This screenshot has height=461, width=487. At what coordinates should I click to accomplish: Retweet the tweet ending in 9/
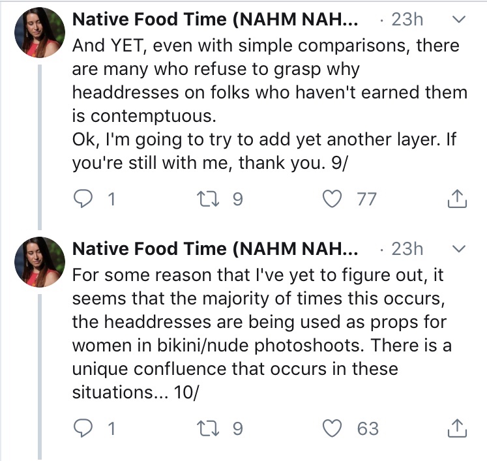(213, 198)
